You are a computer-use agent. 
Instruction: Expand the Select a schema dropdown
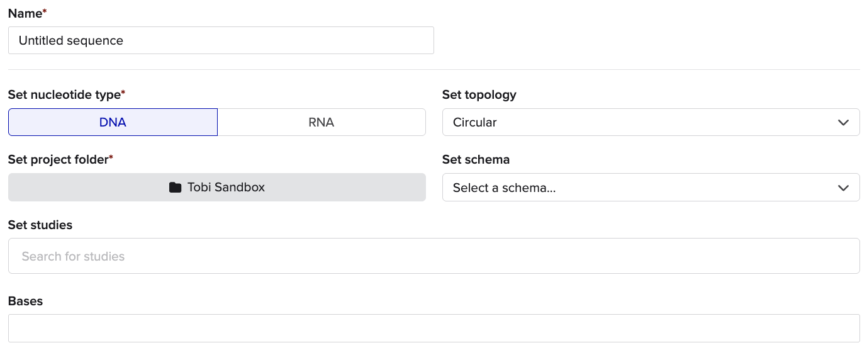pyautogui.click(x=651, y=188)
